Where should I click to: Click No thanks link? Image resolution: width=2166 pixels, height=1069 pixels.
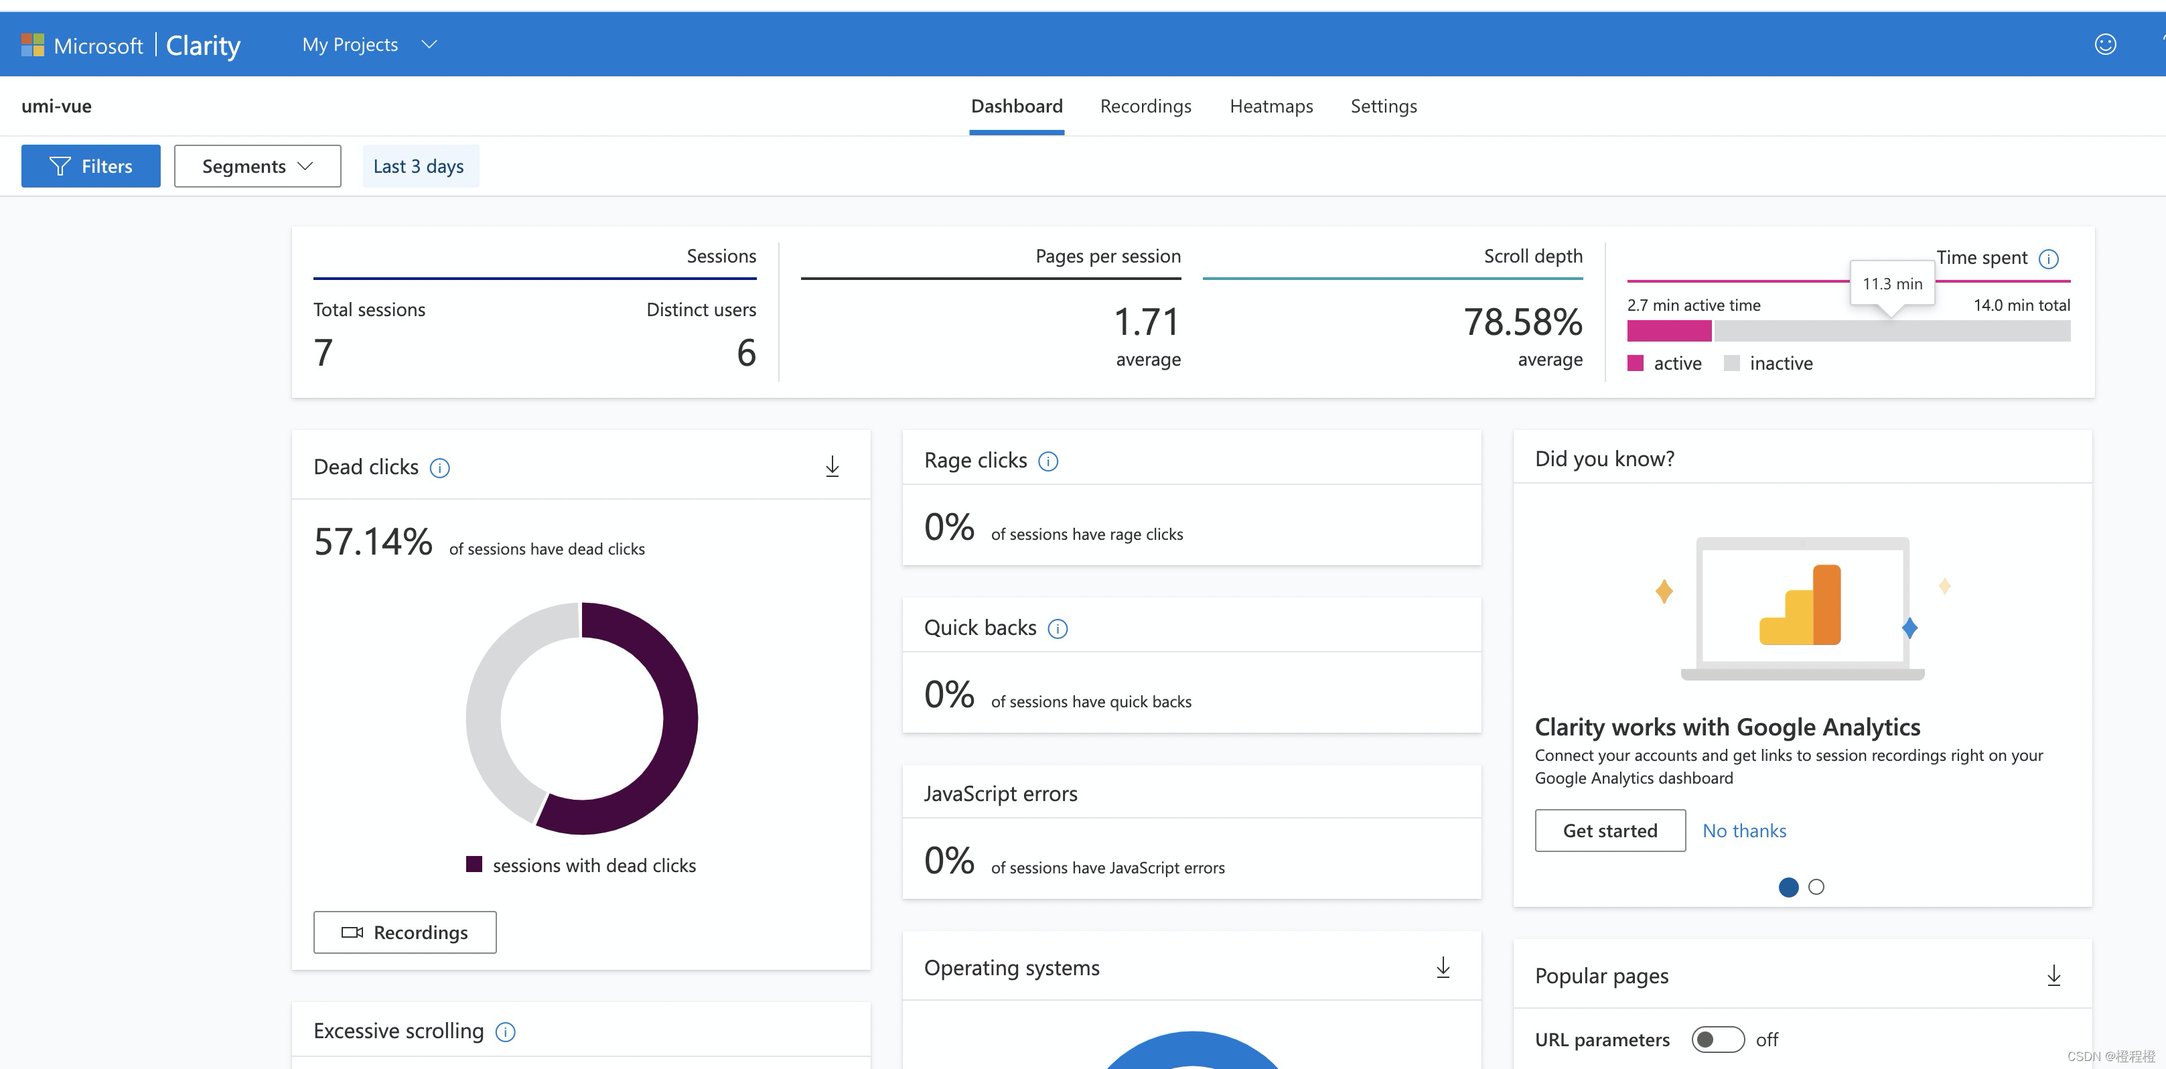[1744, 830]
